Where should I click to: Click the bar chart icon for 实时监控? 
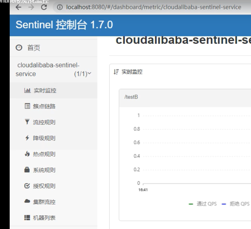click(27, 90)
